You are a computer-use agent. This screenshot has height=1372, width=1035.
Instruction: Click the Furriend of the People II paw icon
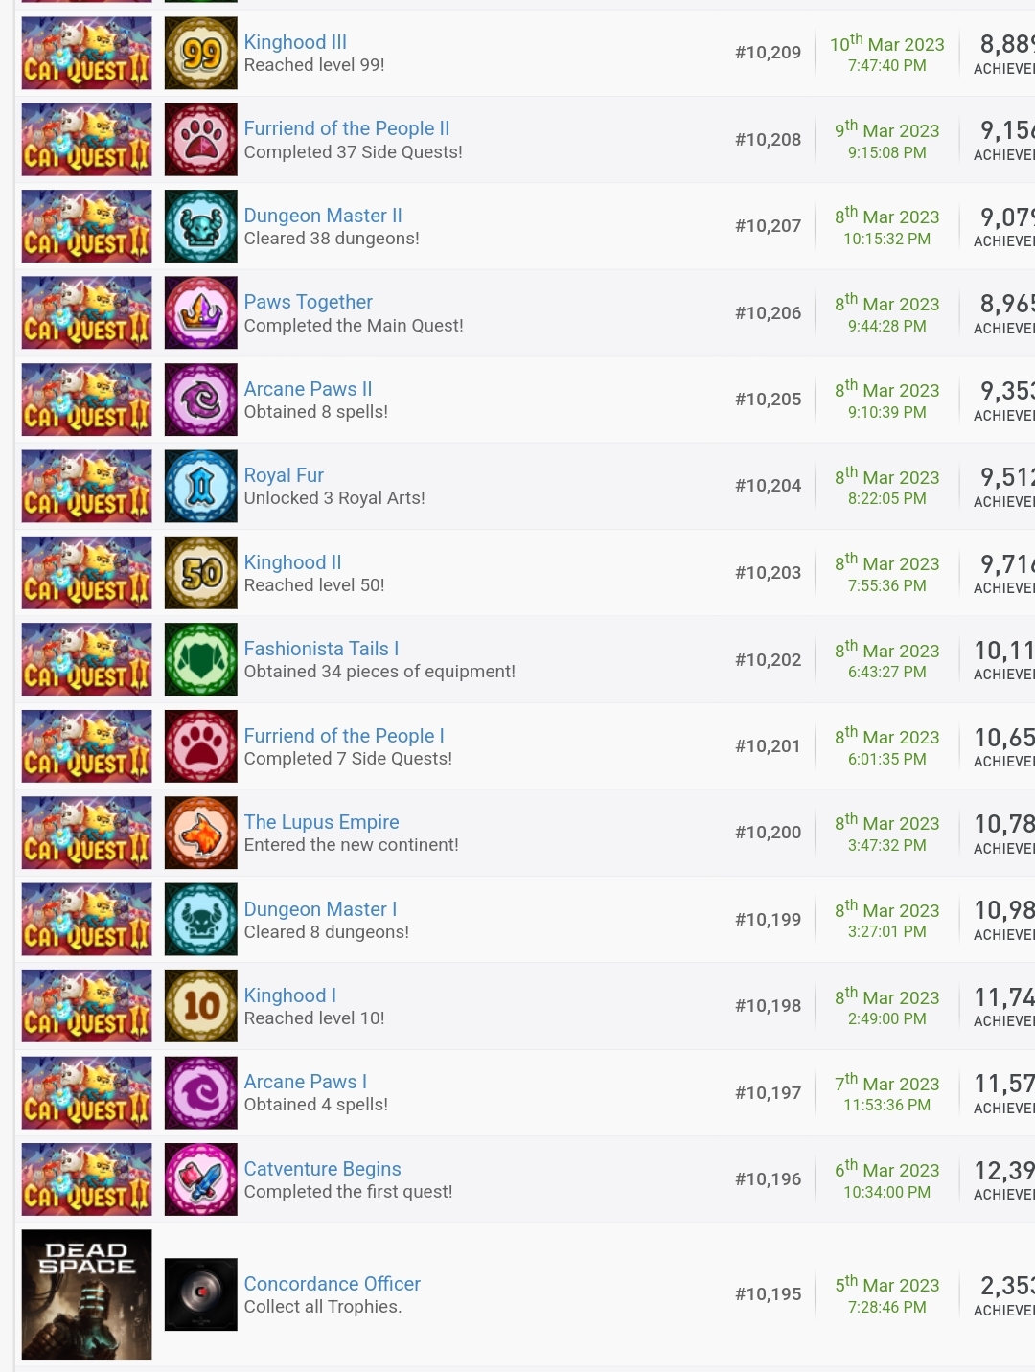201,140
